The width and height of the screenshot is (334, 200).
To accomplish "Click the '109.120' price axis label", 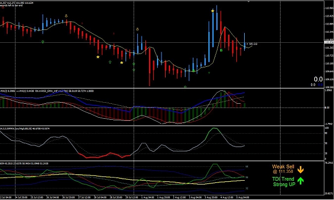I will (329, 79).
